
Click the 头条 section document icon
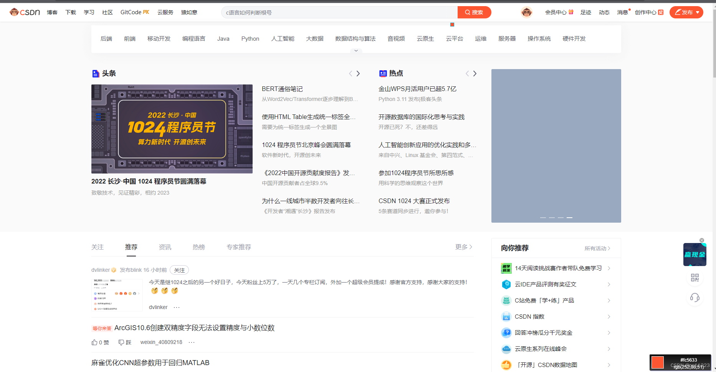tap(96, 74)
